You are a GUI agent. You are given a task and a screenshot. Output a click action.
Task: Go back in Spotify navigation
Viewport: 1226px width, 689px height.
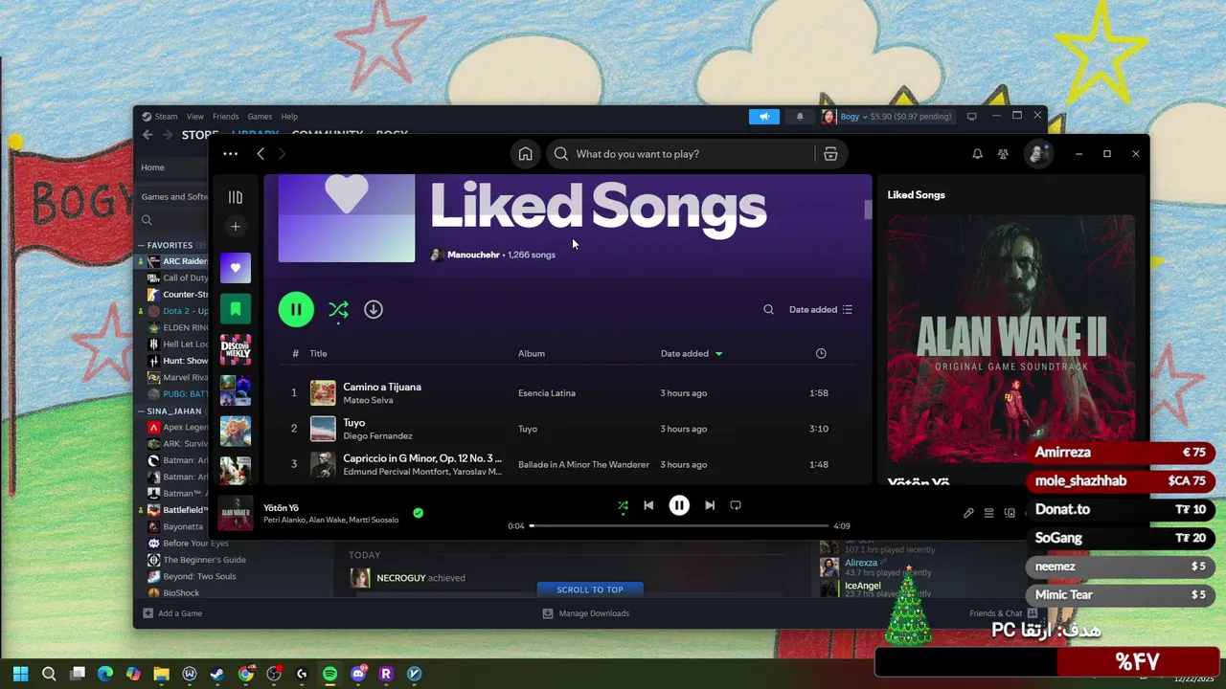(x=261, y=154)
